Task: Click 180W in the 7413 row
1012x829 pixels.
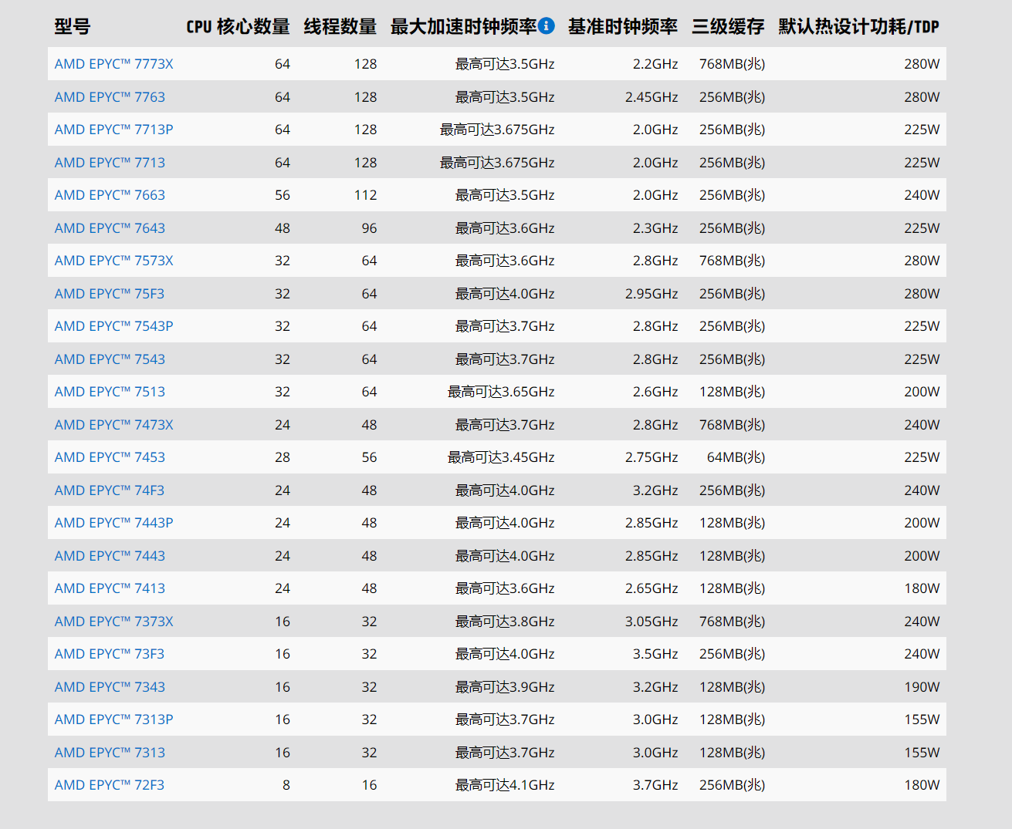Action: point(922,588)
